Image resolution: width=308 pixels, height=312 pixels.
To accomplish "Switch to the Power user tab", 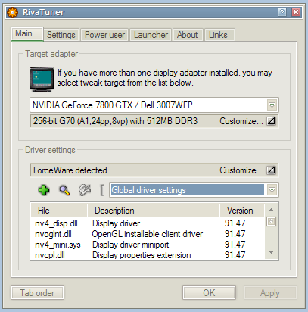I will pos(104,35).
